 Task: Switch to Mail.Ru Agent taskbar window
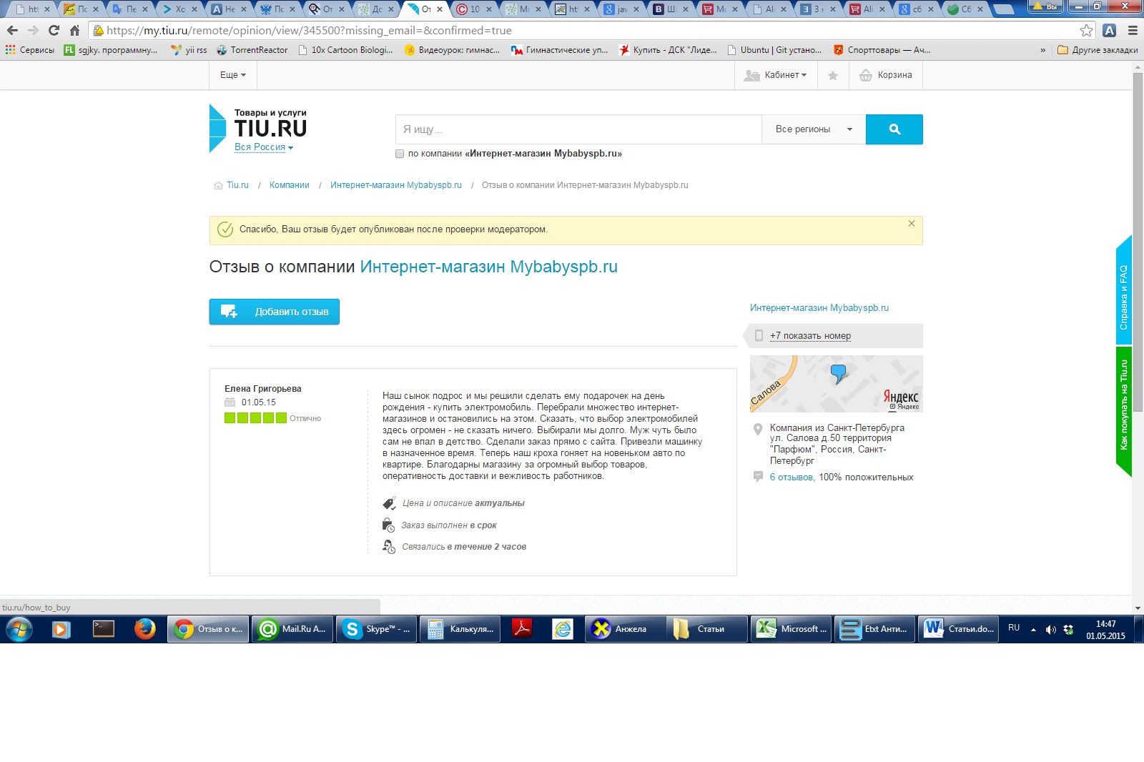click(x=292, y=629)
